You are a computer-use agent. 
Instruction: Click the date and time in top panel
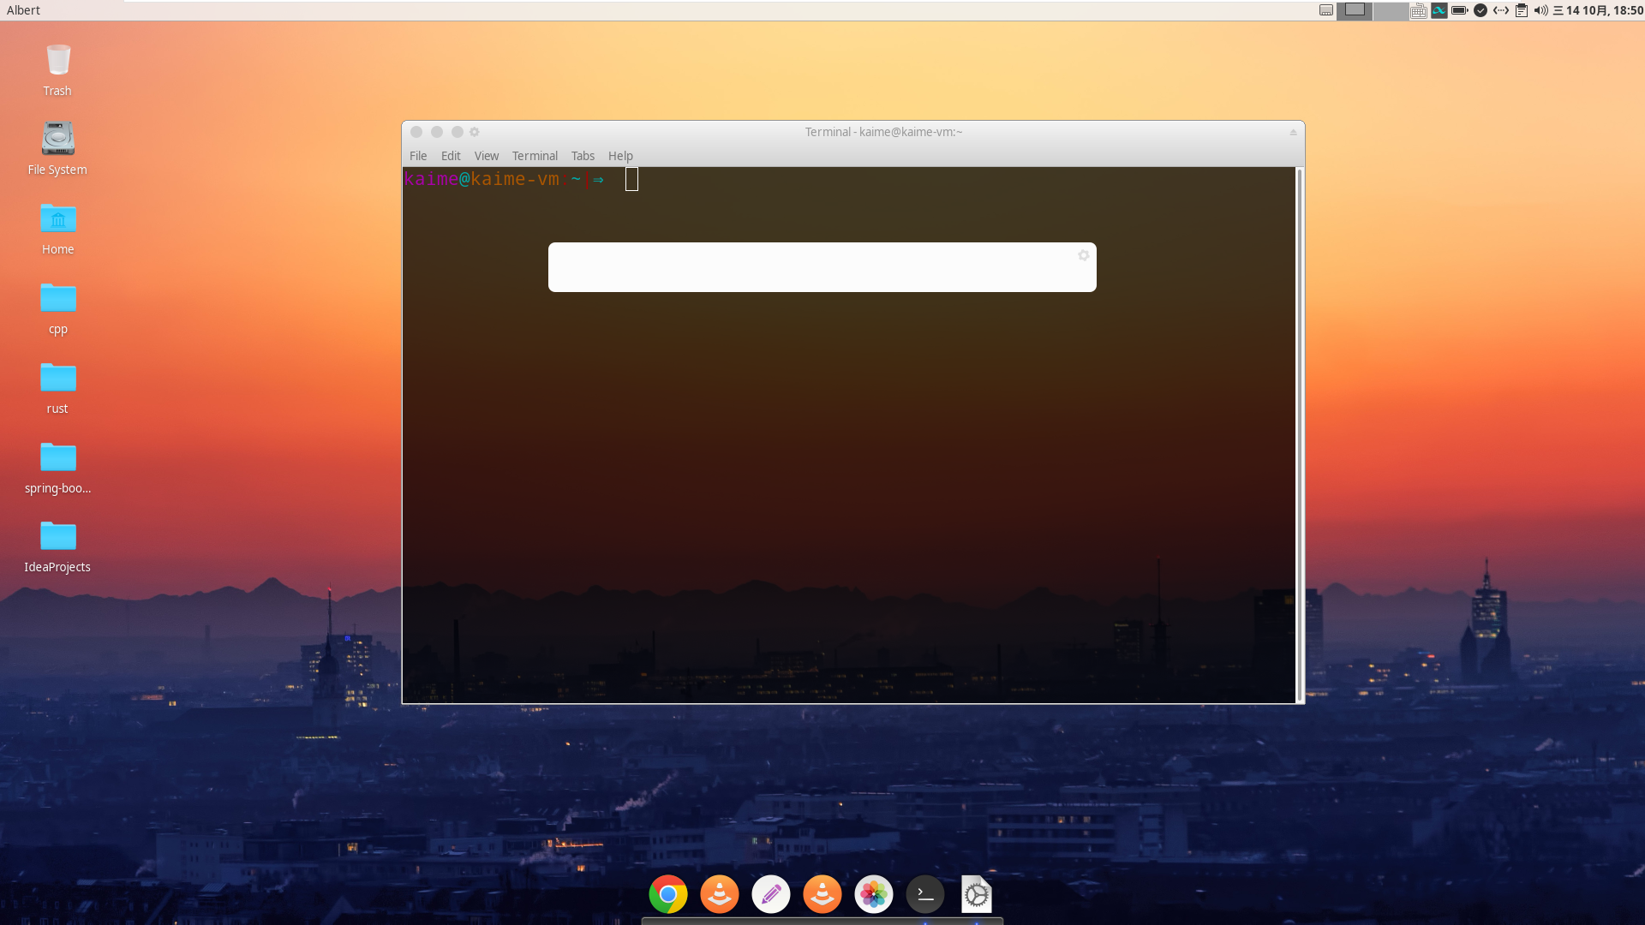point(1598,10)
